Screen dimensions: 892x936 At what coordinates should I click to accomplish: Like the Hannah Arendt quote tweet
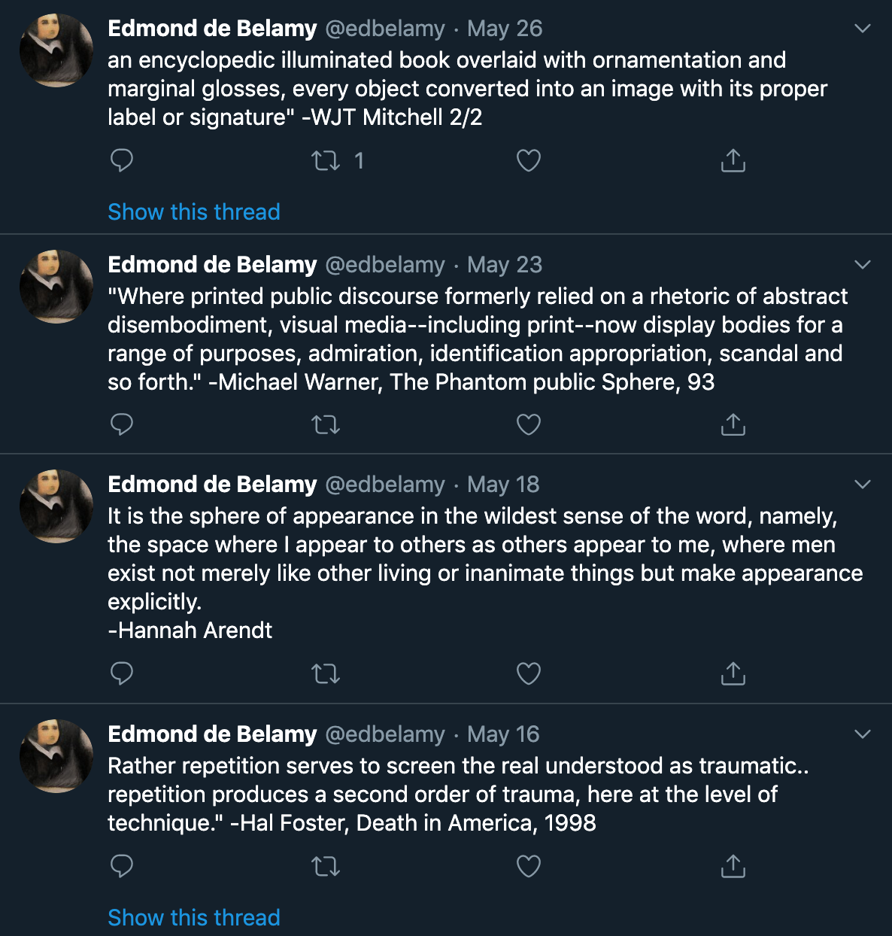point(529,673)
